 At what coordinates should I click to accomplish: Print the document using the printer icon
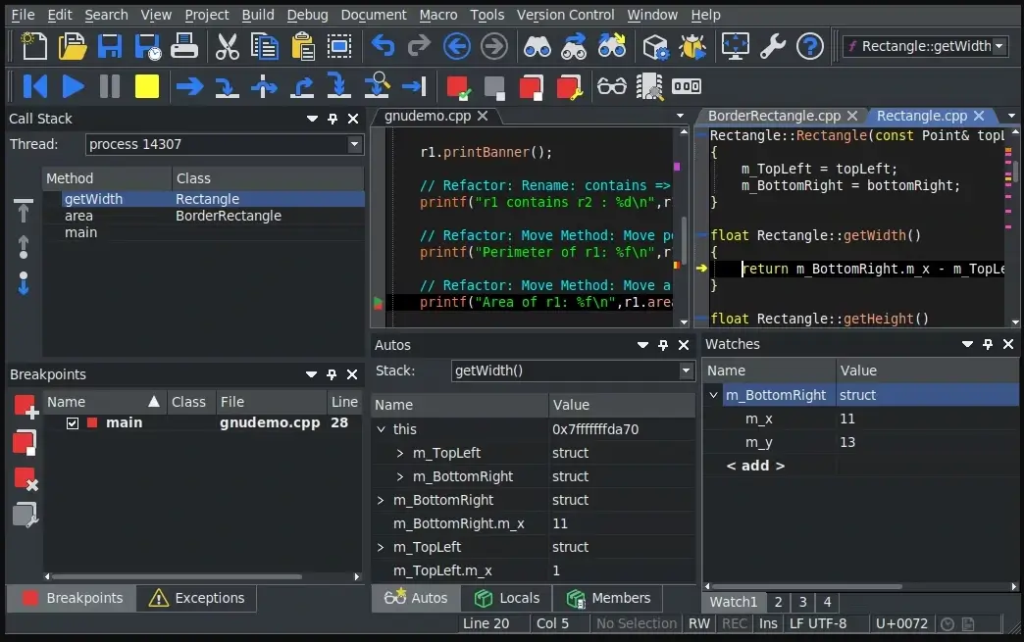[x=184, y=46]
